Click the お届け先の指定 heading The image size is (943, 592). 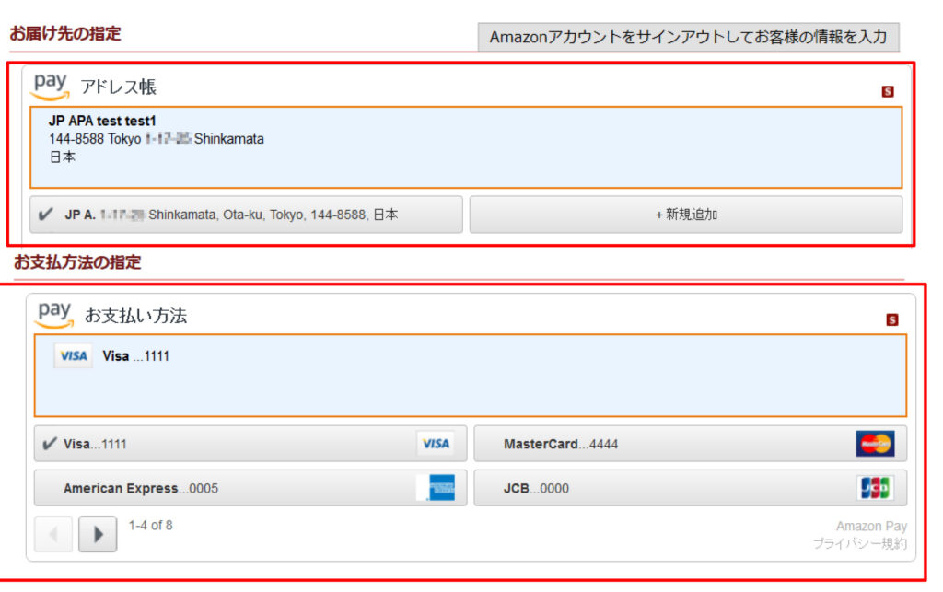click(65, 34)
